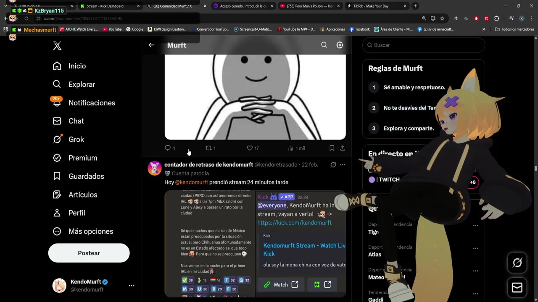Screen dimensions: 538x302
Task: Open KendoMurft account switcher dots
Action: (131, 286)
